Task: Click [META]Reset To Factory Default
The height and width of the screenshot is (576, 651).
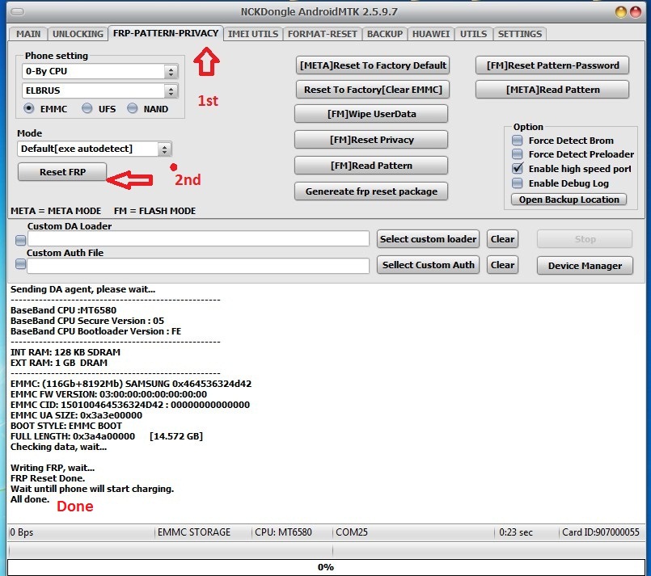Action: [x=373, y=65]
